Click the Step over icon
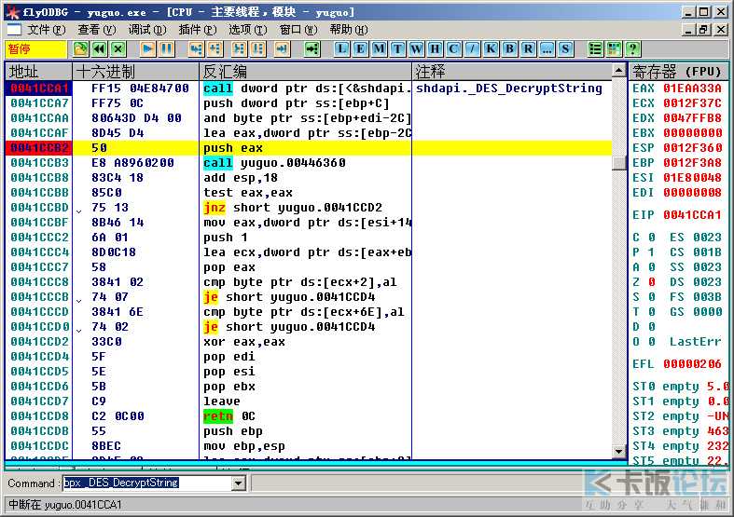 click(x=215, y=49)
